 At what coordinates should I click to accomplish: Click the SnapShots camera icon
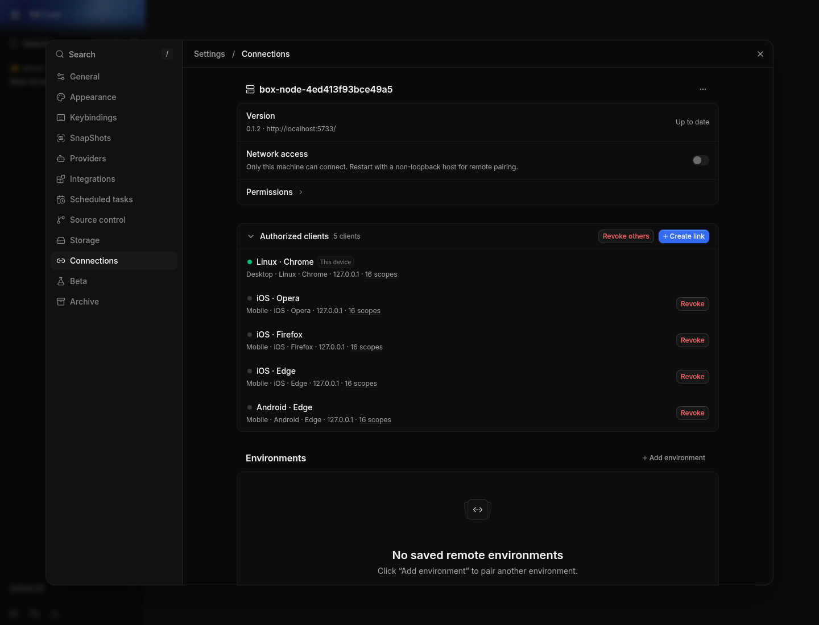point(61,138)
